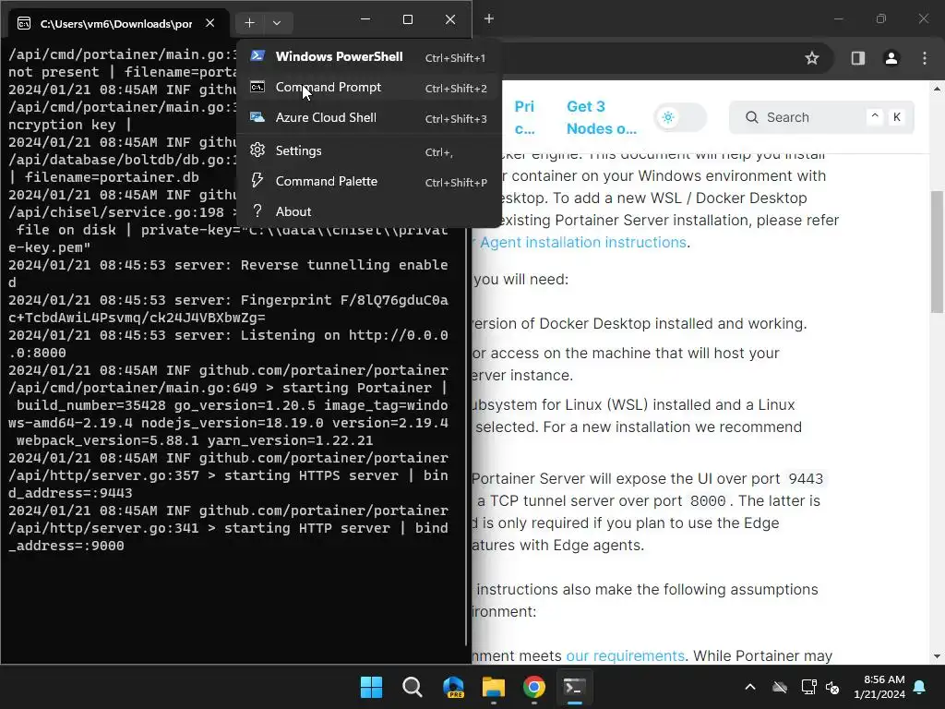Screen dimensions: 945x709
Task: Click the PowerShell icon in the menu
Action: (257, 56)
